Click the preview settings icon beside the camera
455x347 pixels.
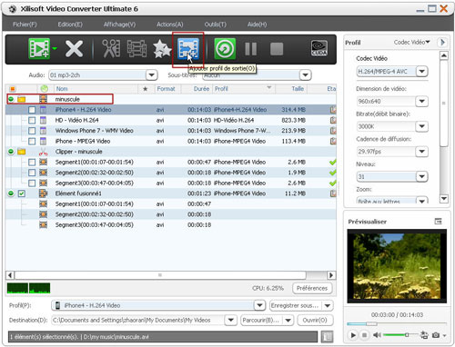(424, 335)
